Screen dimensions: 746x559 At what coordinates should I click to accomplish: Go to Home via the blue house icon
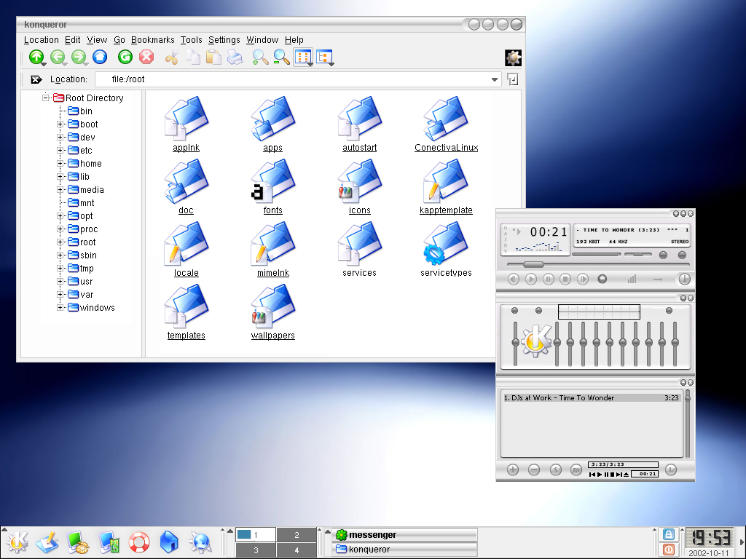coord(99,57)
